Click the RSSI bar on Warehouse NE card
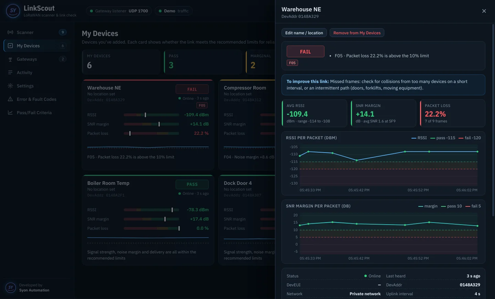Screen dimensions: 495x299 tap(151, 115)
